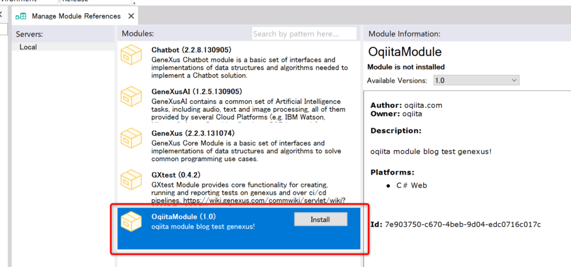571x267 pixels.
Task: Select the Chatbot (2.2.8.130905) module title
Action: (191, 50)
